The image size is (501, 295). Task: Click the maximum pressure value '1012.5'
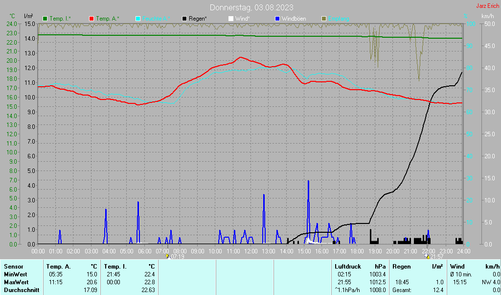pos(378,282)
